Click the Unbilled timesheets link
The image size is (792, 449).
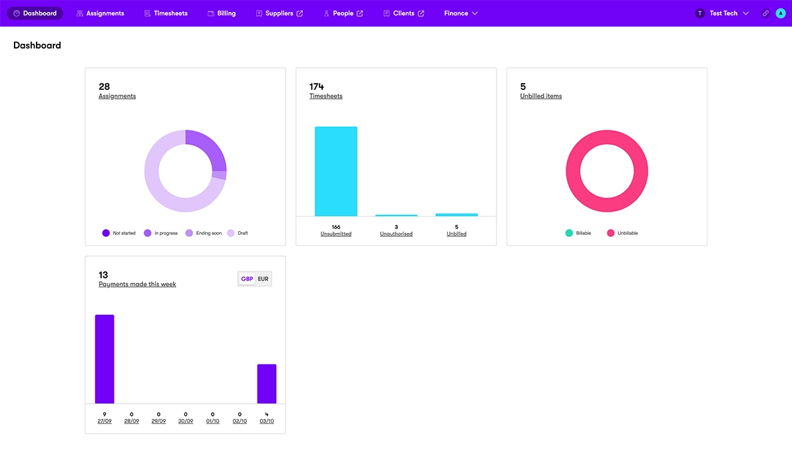(457, 234)
